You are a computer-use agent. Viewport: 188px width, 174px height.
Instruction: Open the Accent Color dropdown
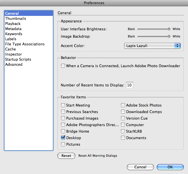[152, 46]
